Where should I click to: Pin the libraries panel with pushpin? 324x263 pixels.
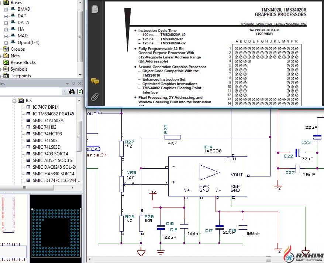tap(74, 84)
